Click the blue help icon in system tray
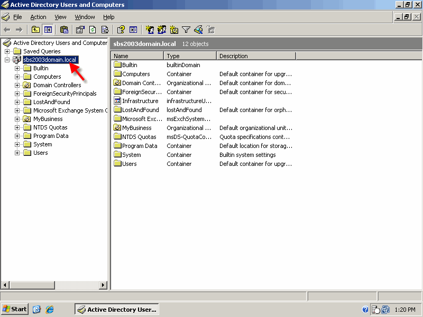Image resolution: width=423 pixels, height=317 pixels. pos(365,310)
